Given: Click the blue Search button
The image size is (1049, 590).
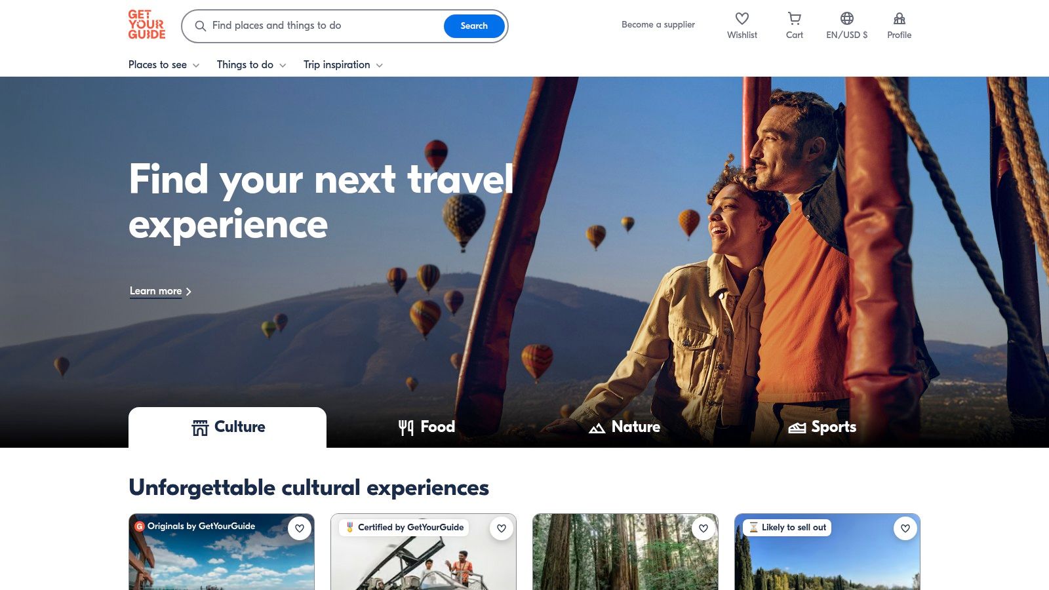Looking at the screenshot, I should click(474, 26).
